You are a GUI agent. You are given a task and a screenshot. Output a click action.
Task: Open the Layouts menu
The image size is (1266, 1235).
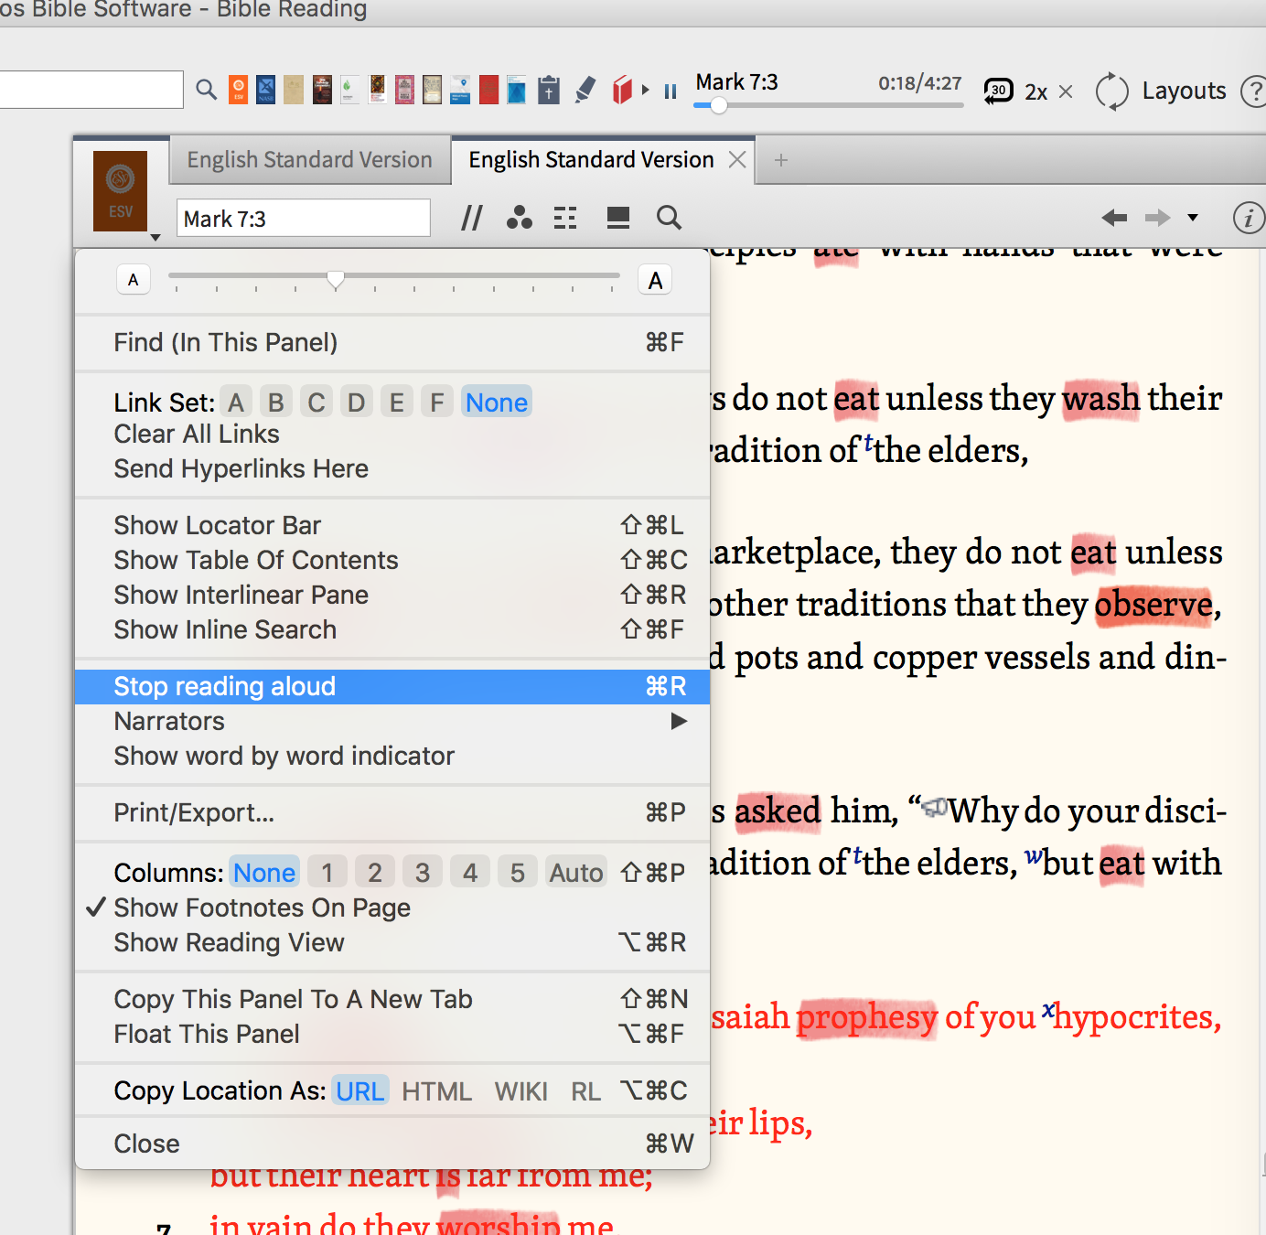tap(1184, 91)
